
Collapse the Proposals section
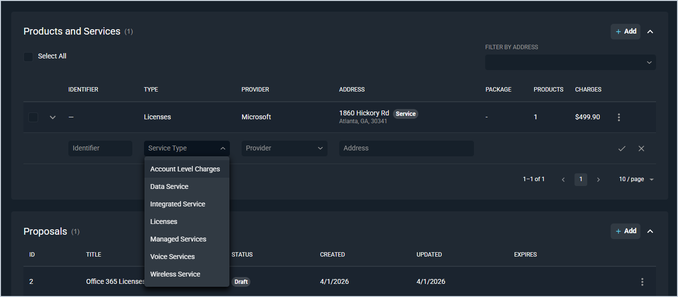pyautogui.click(x=650, y=231)
